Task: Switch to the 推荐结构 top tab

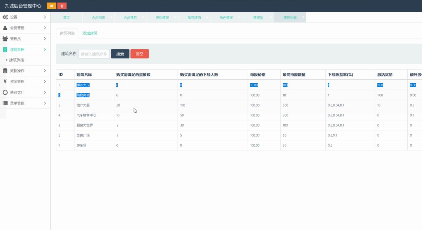Action: tap(194, 18)
